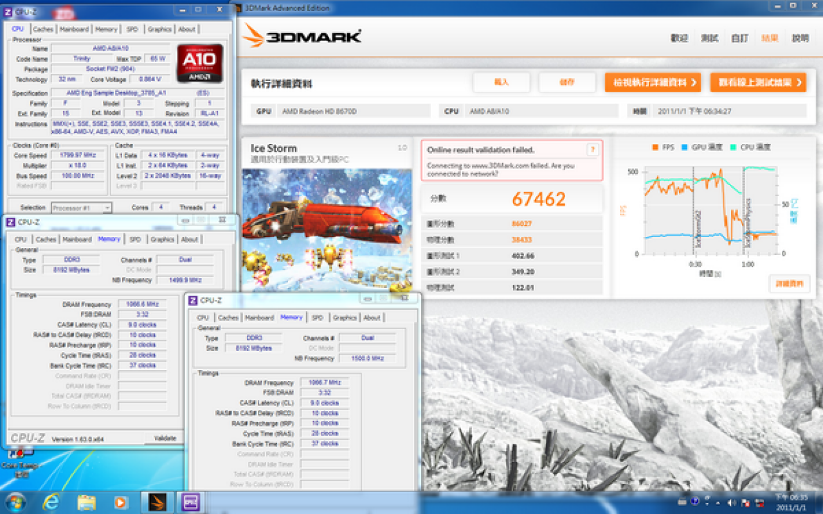Switch to the Mainboard tab in the processor CPU-Z window
This screenshot has height=514, width=823.
(74, 29)
